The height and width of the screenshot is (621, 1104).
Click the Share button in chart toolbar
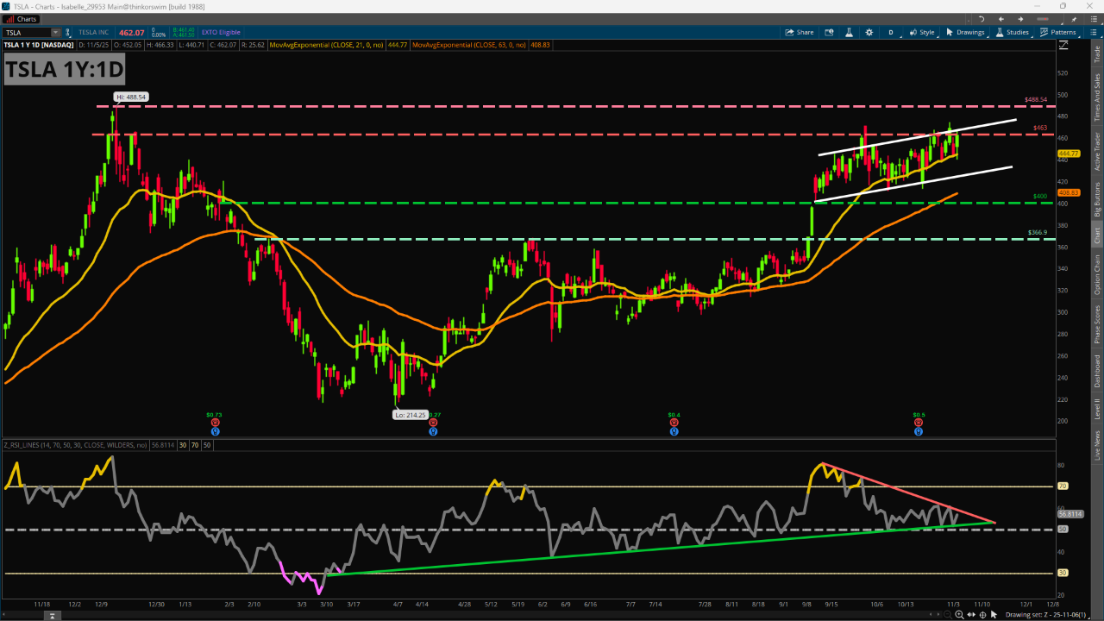click(799, 32)
